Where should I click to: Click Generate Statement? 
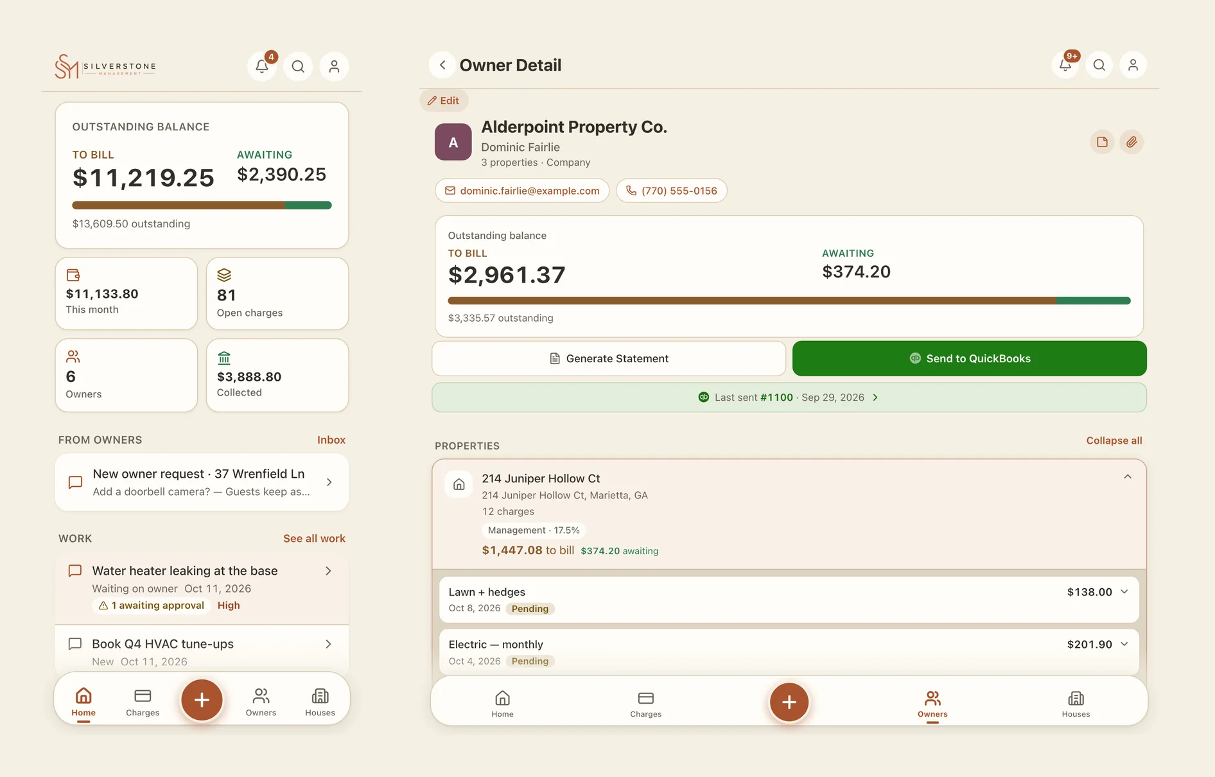click(x=609, y=358)
